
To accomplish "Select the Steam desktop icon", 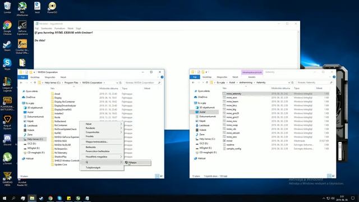I will tap(7, 46).
